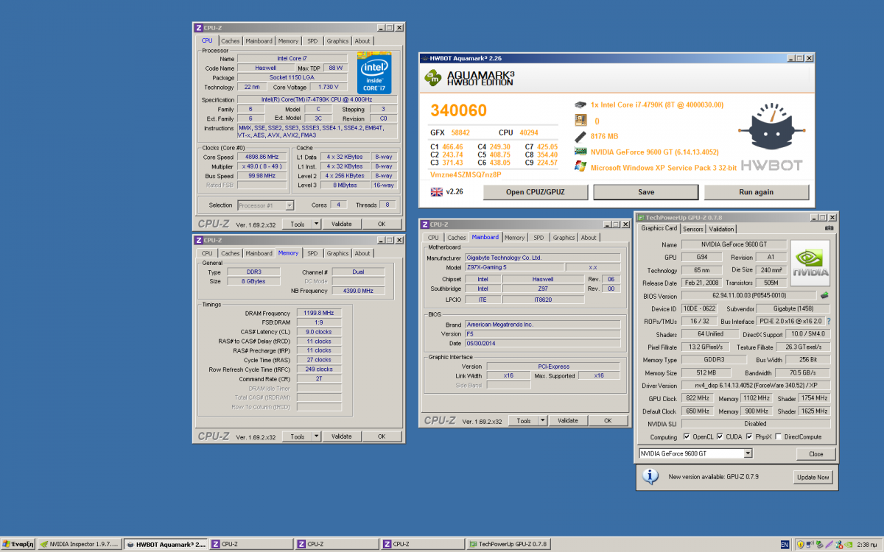Save the BIOS using the GPU-Z chip icon
This screenshot has height=552, width=884.
pos(825,296)
